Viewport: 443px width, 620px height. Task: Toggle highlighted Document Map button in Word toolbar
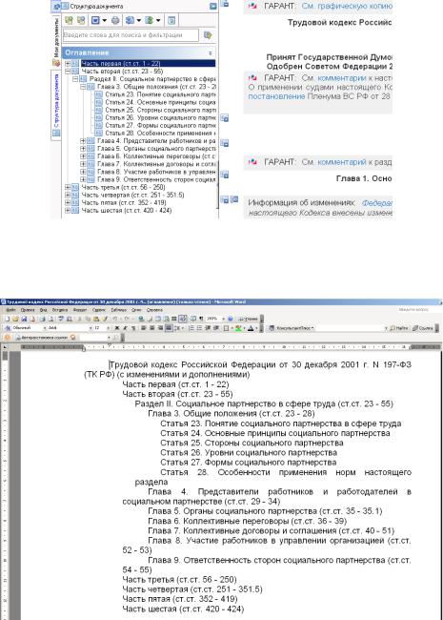point(183,319)
